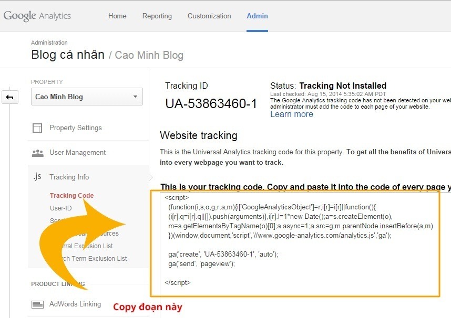Click the Learn more link
The height and width of the screenshot is (318, 451).
pyautogui.click(x=292, y=114)
